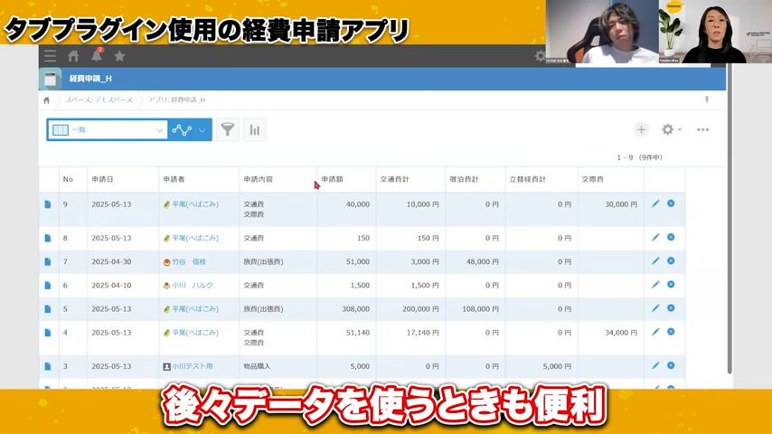Click the 1 - 9 (9件中) record count
The width and height of the screenshot is (772, 434).
pos(639,157)
